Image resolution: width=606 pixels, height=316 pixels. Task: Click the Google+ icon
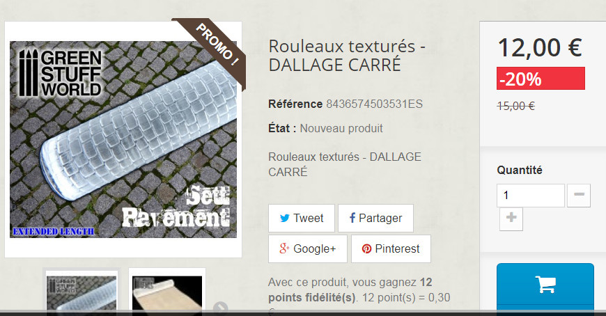click(284, 248)
